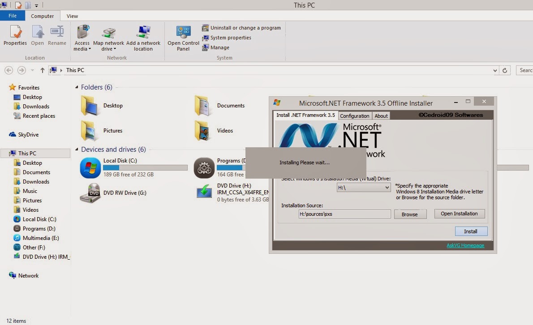Select Network in the navigation pane
The width and height of the screenshot is (533, 325).
pos(24,276)
